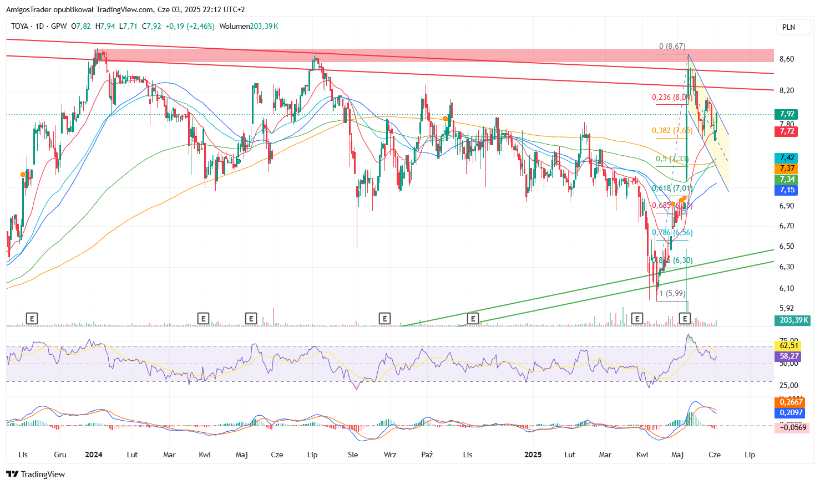
Task: Click the red 7,72 moving average label
Action: (787, 131)
